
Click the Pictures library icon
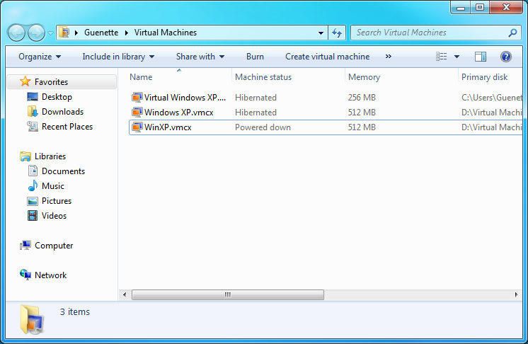(x=33, y=201)
